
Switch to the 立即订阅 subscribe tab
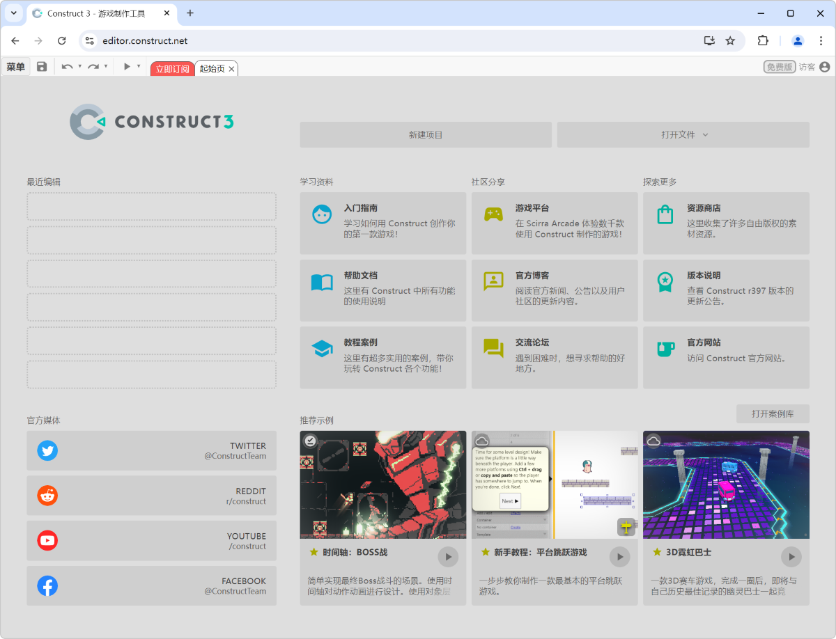click(x=172, y=68)
